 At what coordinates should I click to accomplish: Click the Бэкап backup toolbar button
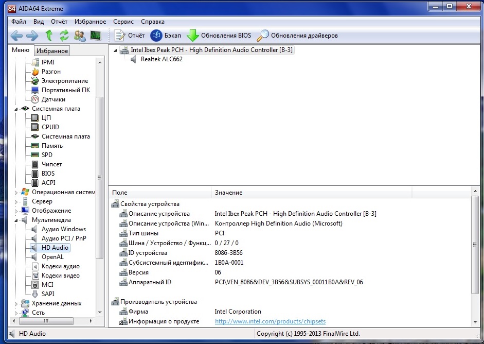[166, 36]
